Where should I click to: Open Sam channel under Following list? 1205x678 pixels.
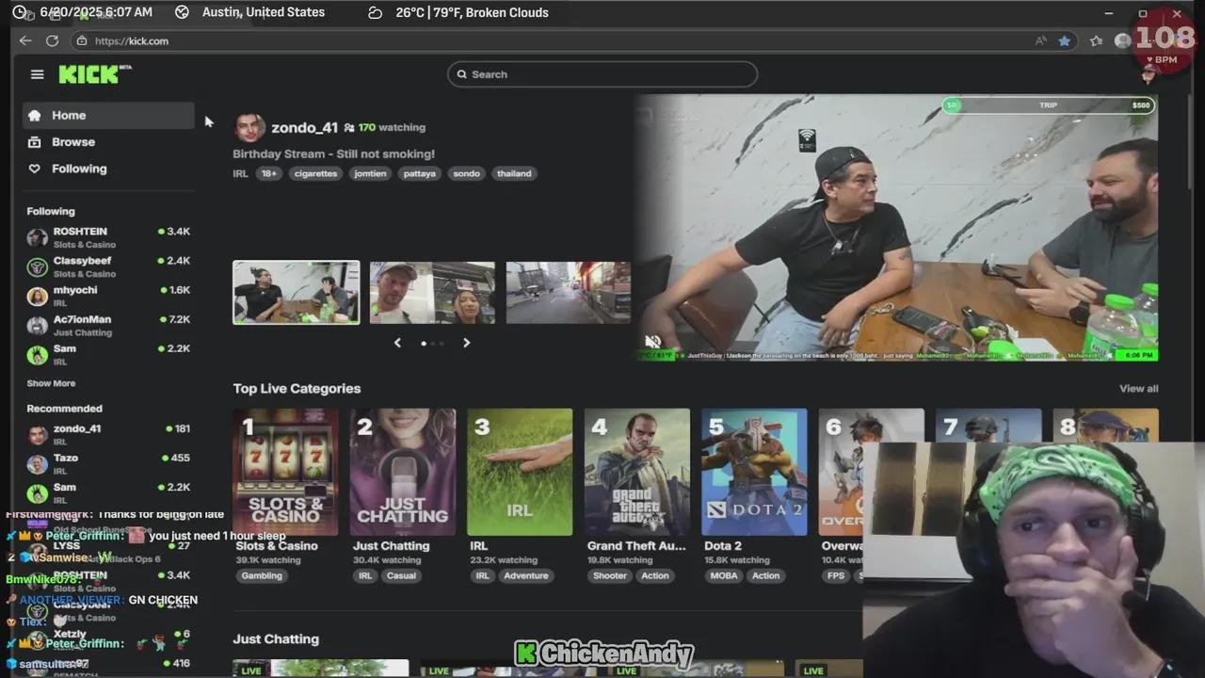(x=108, y=354)
